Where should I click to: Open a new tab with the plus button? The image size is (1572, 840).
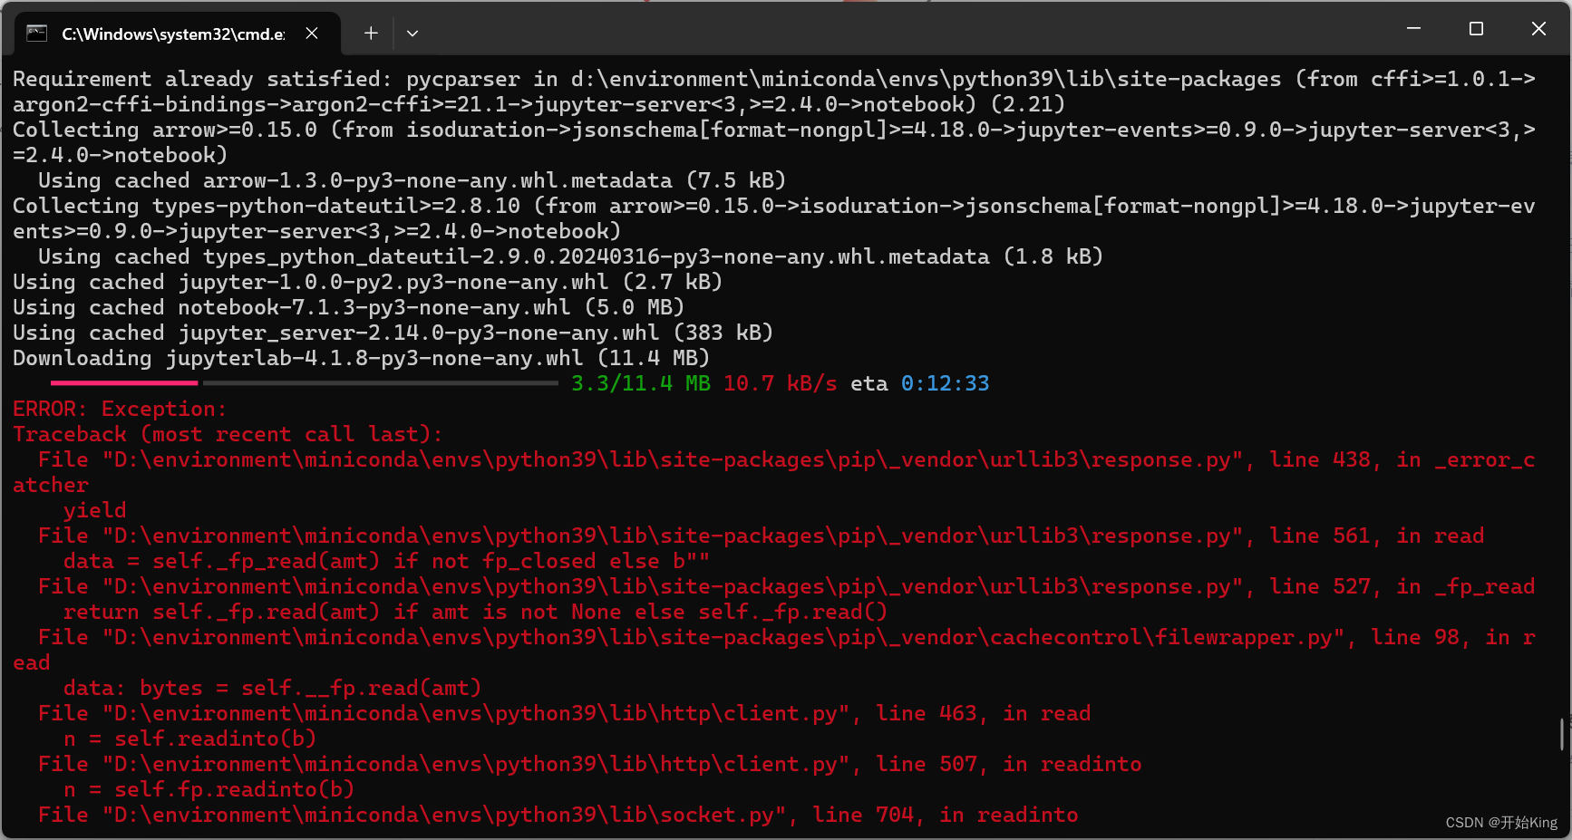(370, 33)
